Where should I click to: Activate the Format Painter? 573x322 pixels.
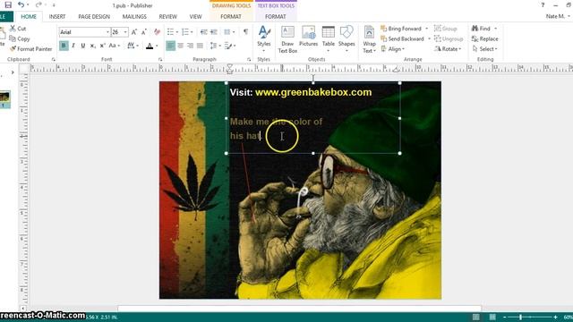[31, 49]
